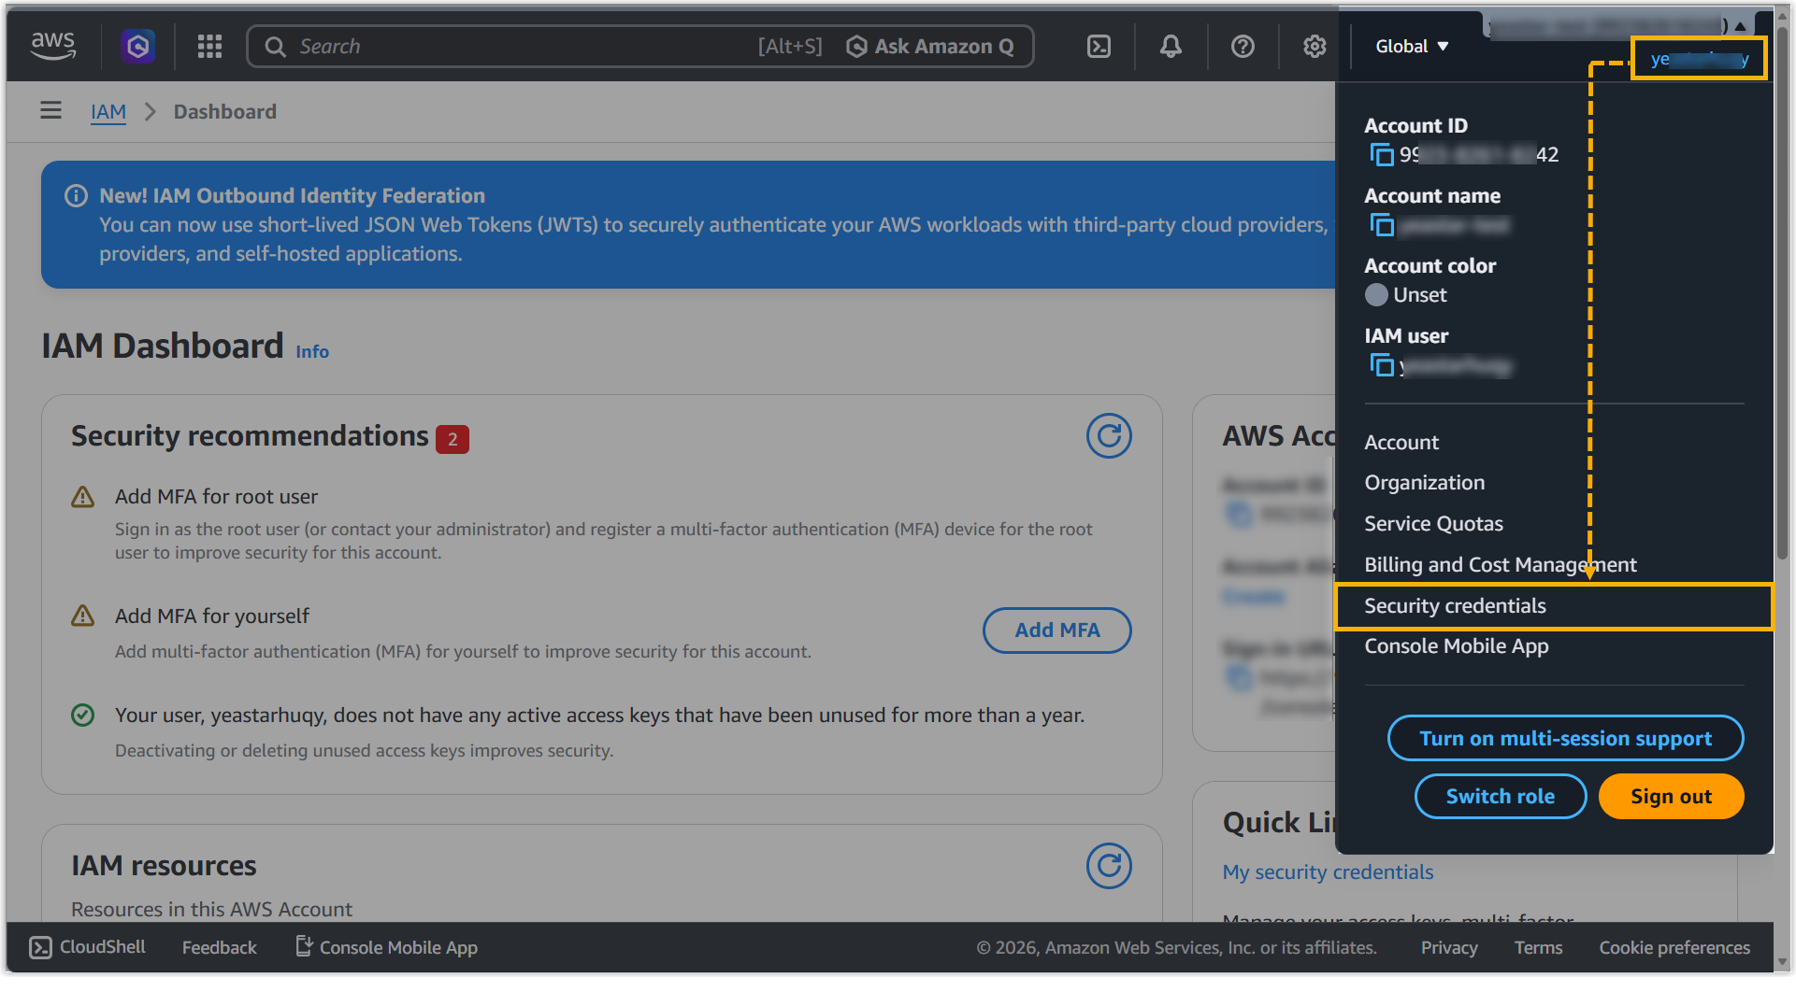Click the 'Add MFA for root user' text
1796x1006 pixels.
pos(216,497)
